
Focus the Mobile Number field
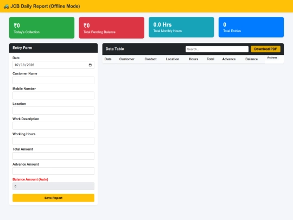coord(53,96)
